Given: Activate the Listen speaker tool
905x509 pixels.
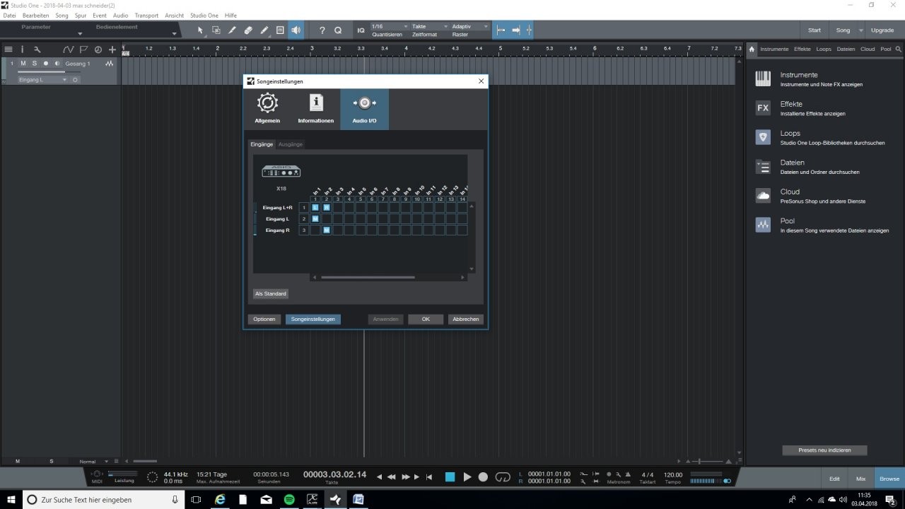Looking at the screenshot, I should click(296, 30).
